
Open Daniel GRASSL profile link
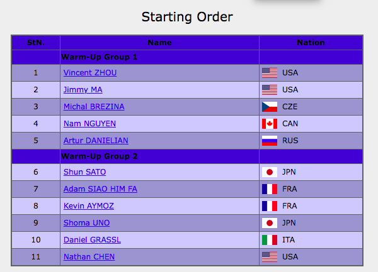[x=92, y=239]
